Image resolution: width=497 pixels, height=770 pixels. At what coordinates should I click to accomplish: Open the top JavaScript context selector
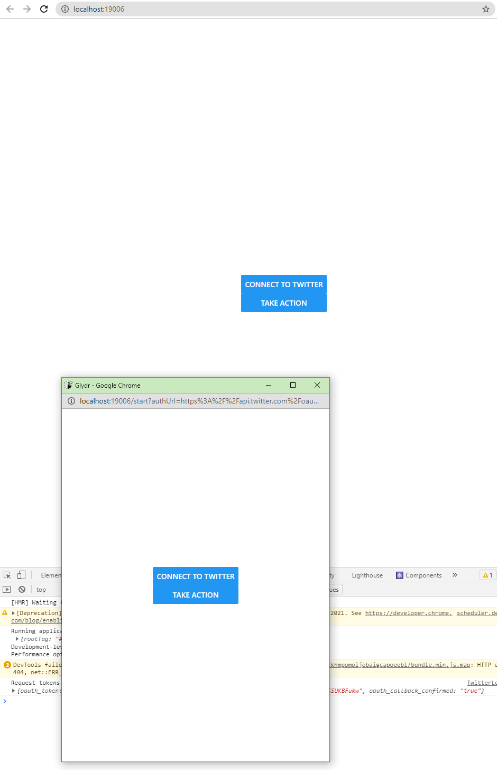point(41,590)
